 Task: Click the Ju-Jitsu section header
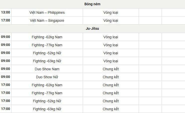(92, 28)
